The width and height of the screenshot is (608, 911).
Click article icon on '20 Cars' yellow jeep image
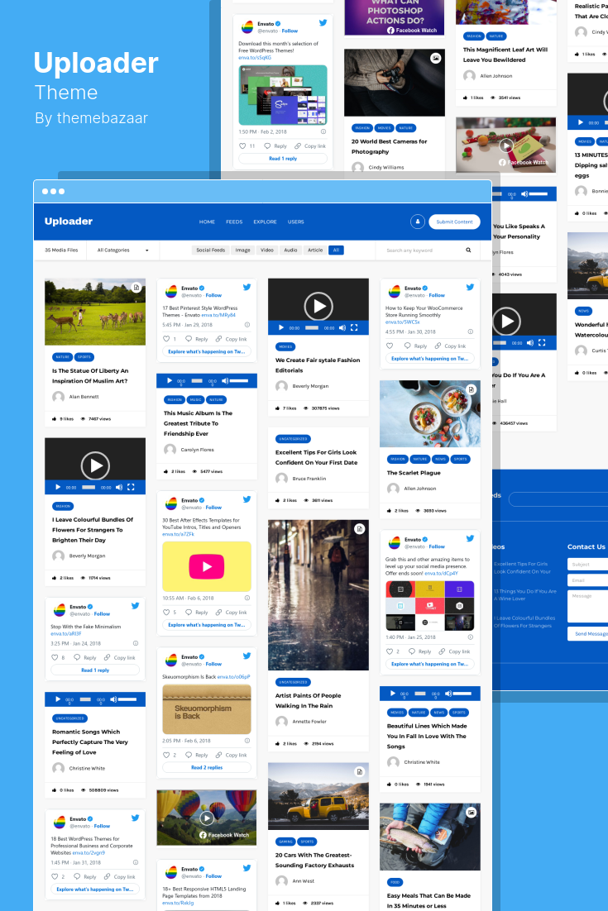click(x=360, y=771)
